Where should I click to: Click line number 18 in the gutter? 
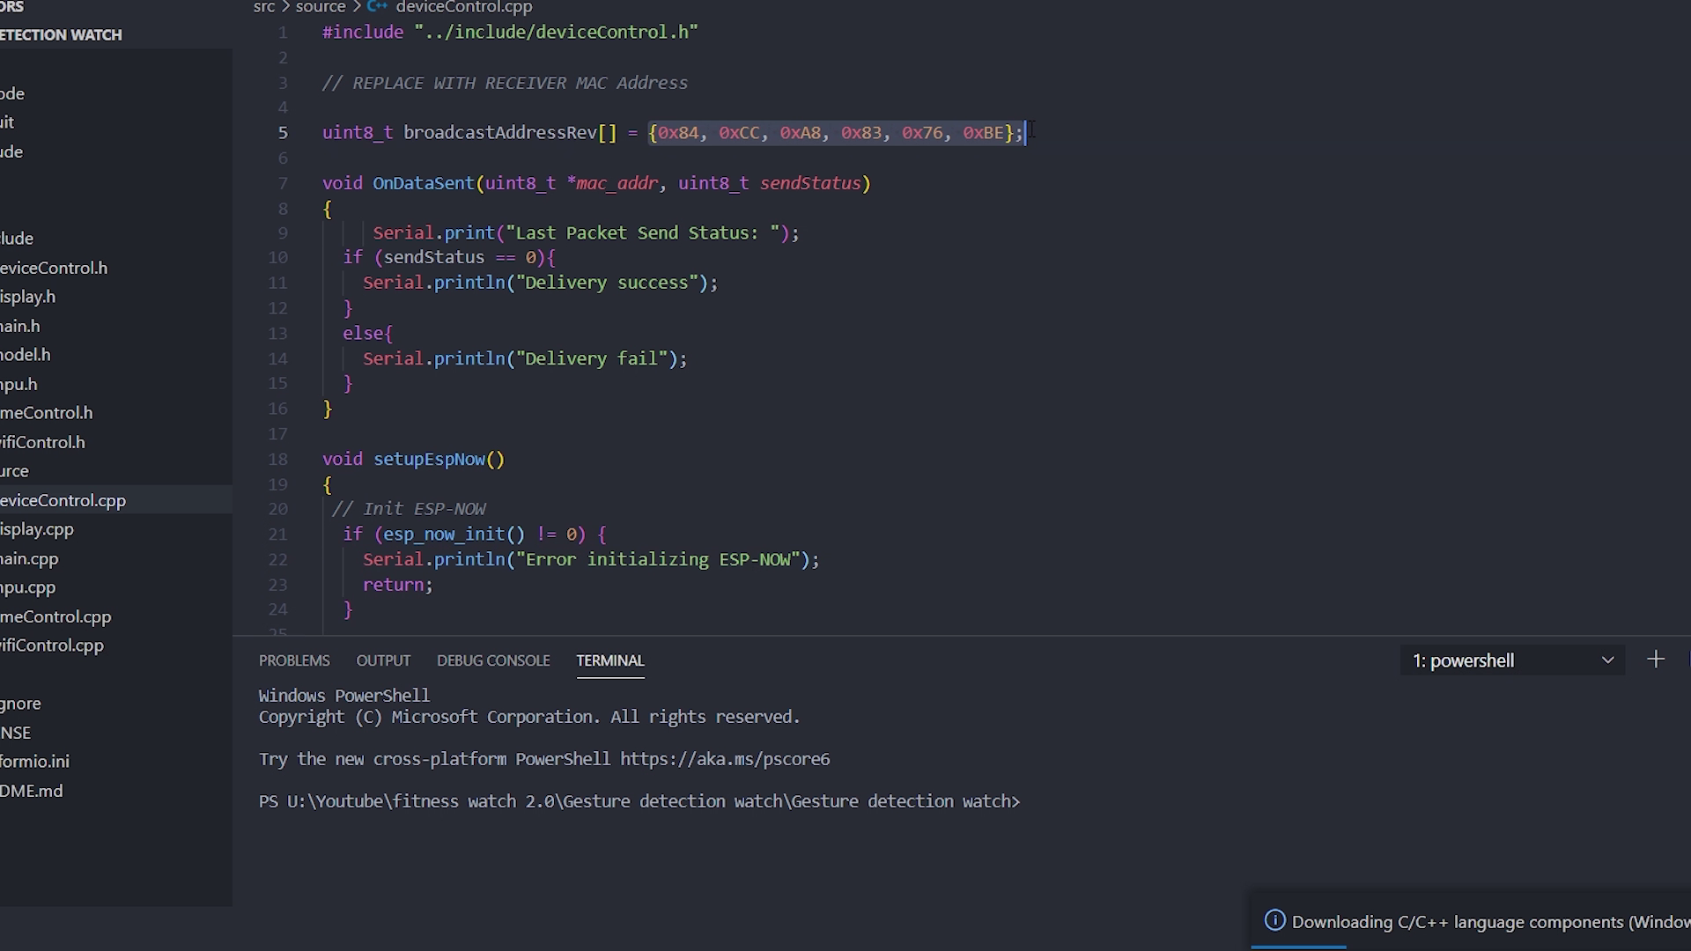click(x=278, y=459)
